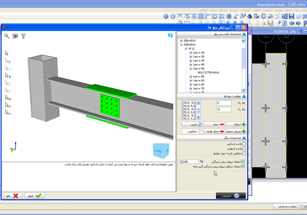Choose the Invert selection cursor tool
The width and height of the screenshot is (307, 215).
(x=8, y=112)
